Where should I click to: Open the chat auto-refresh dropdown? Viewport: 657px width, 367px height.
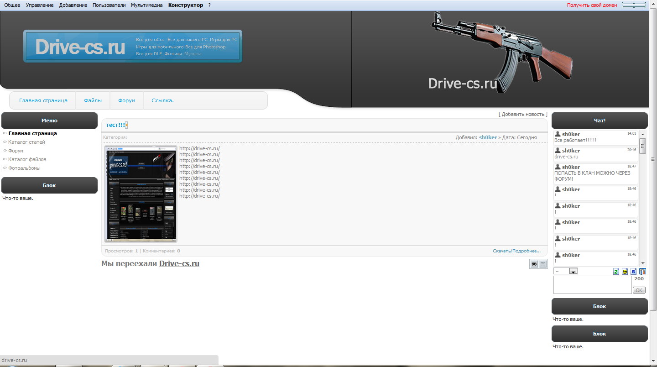coord(566,271)
